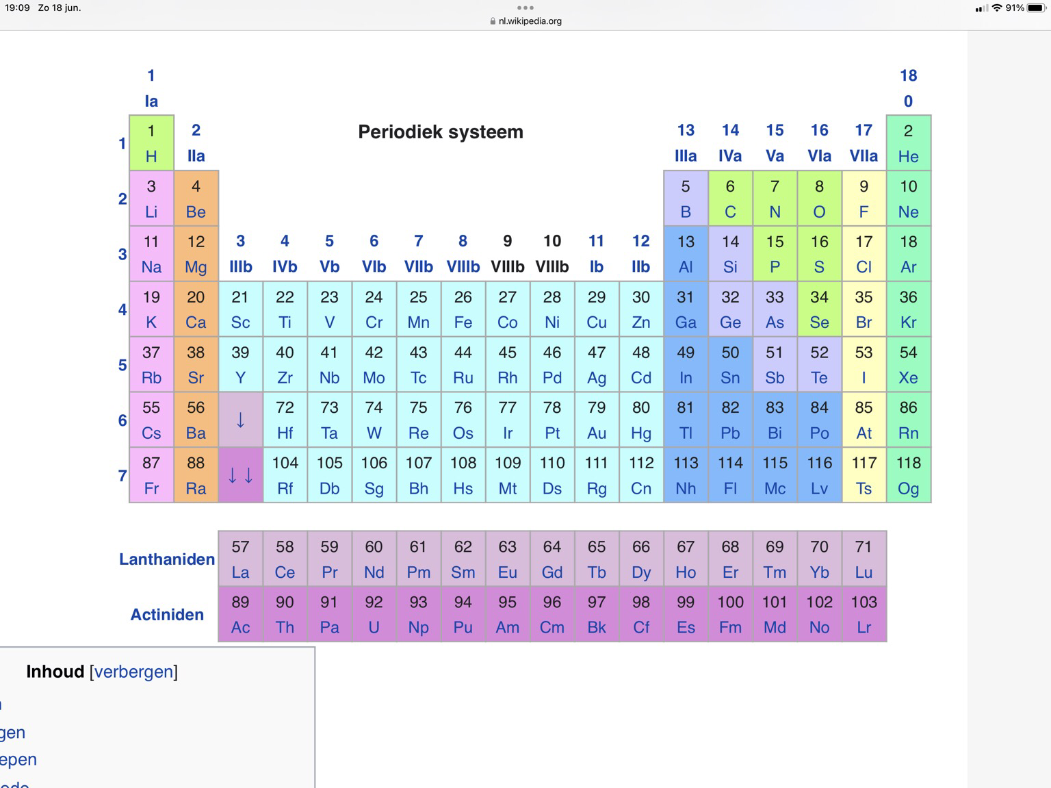
Task: Click the VIIa group header
Action: point(864,156)
